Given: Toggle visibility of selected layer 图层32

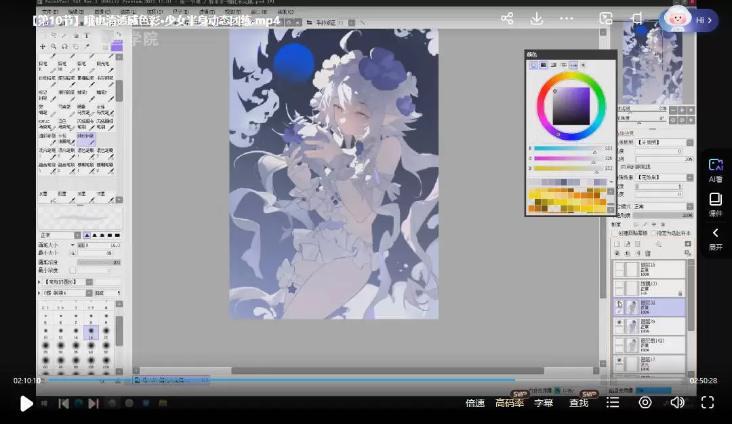Looking at the screenshot, I should (x=619, y=304).
